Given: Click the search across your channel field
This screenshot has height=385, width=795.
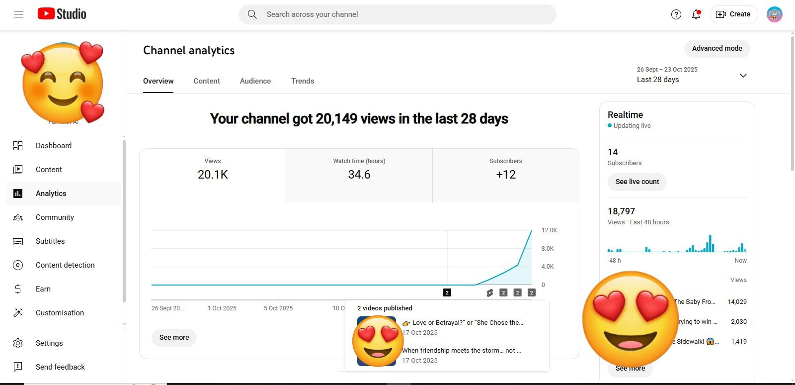Looking at the screenshot, I should (x=397, y=14).
